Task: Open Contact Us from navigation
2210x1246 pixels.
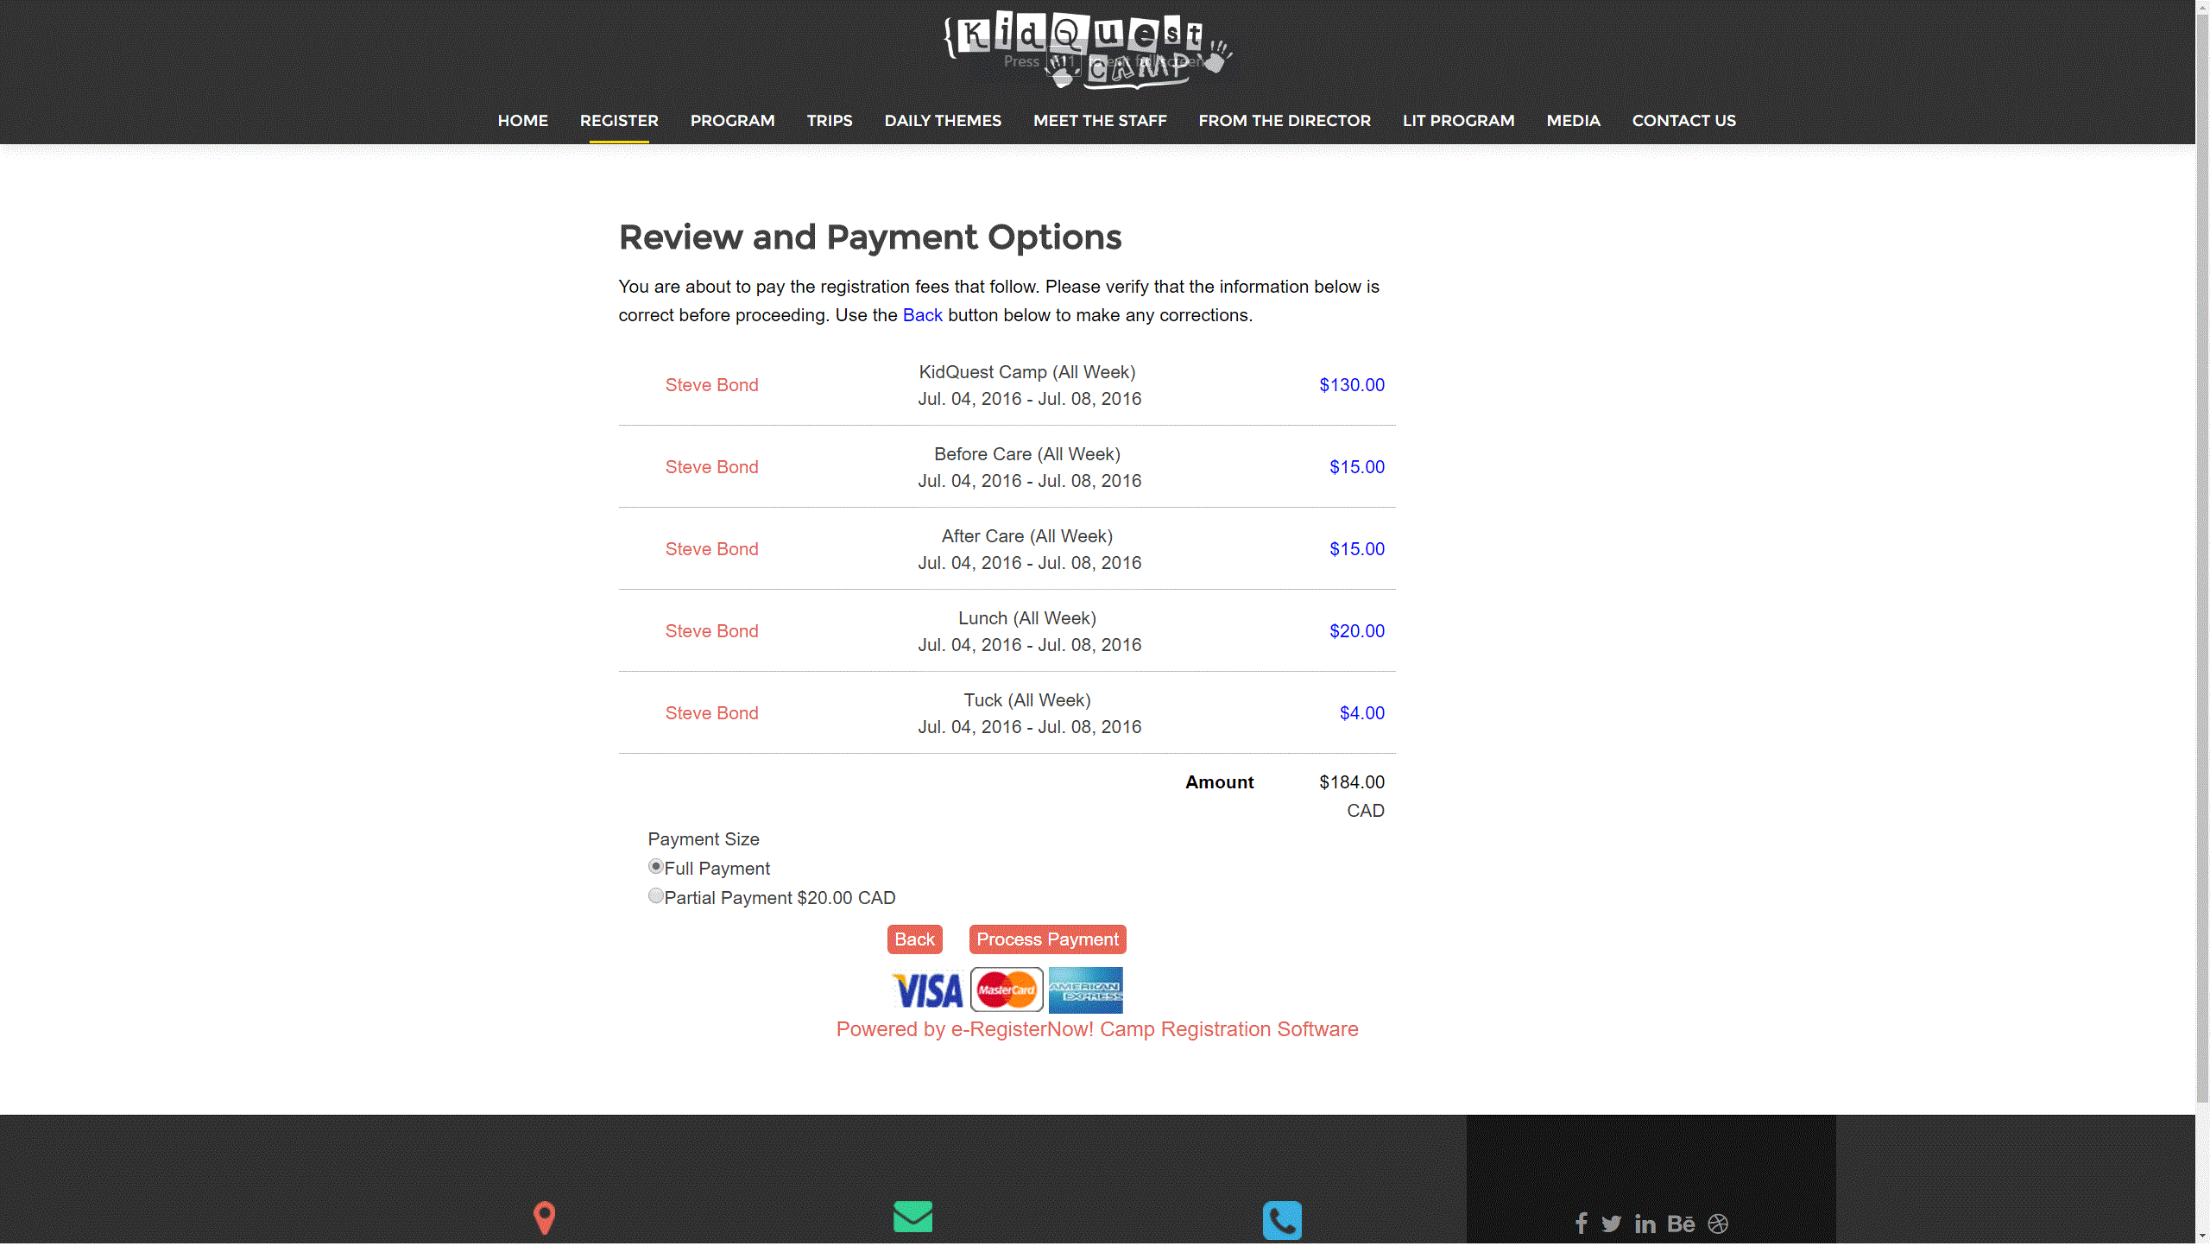Action: click(x=1683, y=121)
